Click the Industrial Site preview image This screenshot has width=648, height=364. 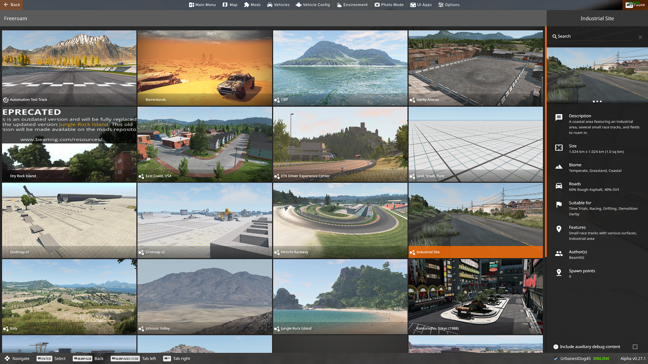pyautogui.click(x=597, y=76)
